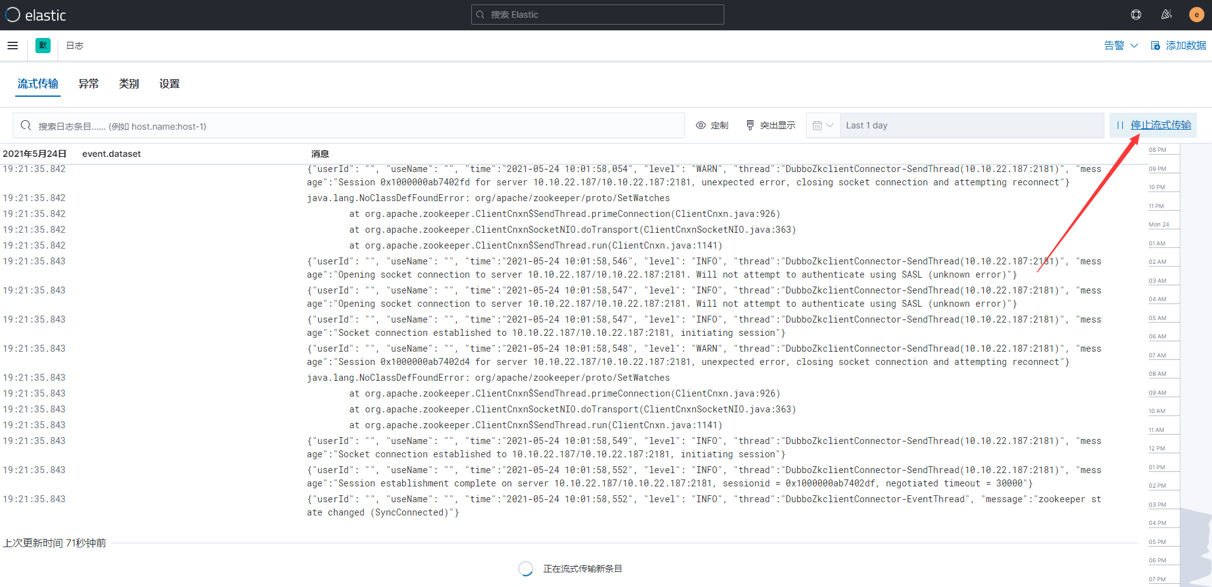The height and width of the screenshot is (587, 1212).
Task: Open the green space avatar icon
Action: 43,46
